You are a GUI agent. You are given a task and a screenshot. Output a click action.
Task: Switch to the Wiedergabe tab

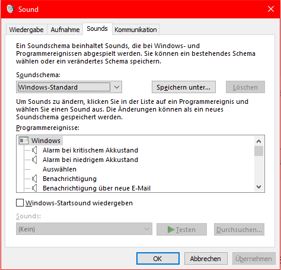tap(26, 30)
